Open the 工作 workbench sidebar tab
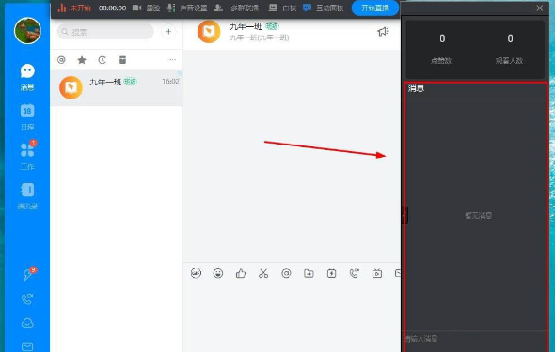555x352 pixels. [27, 155]
